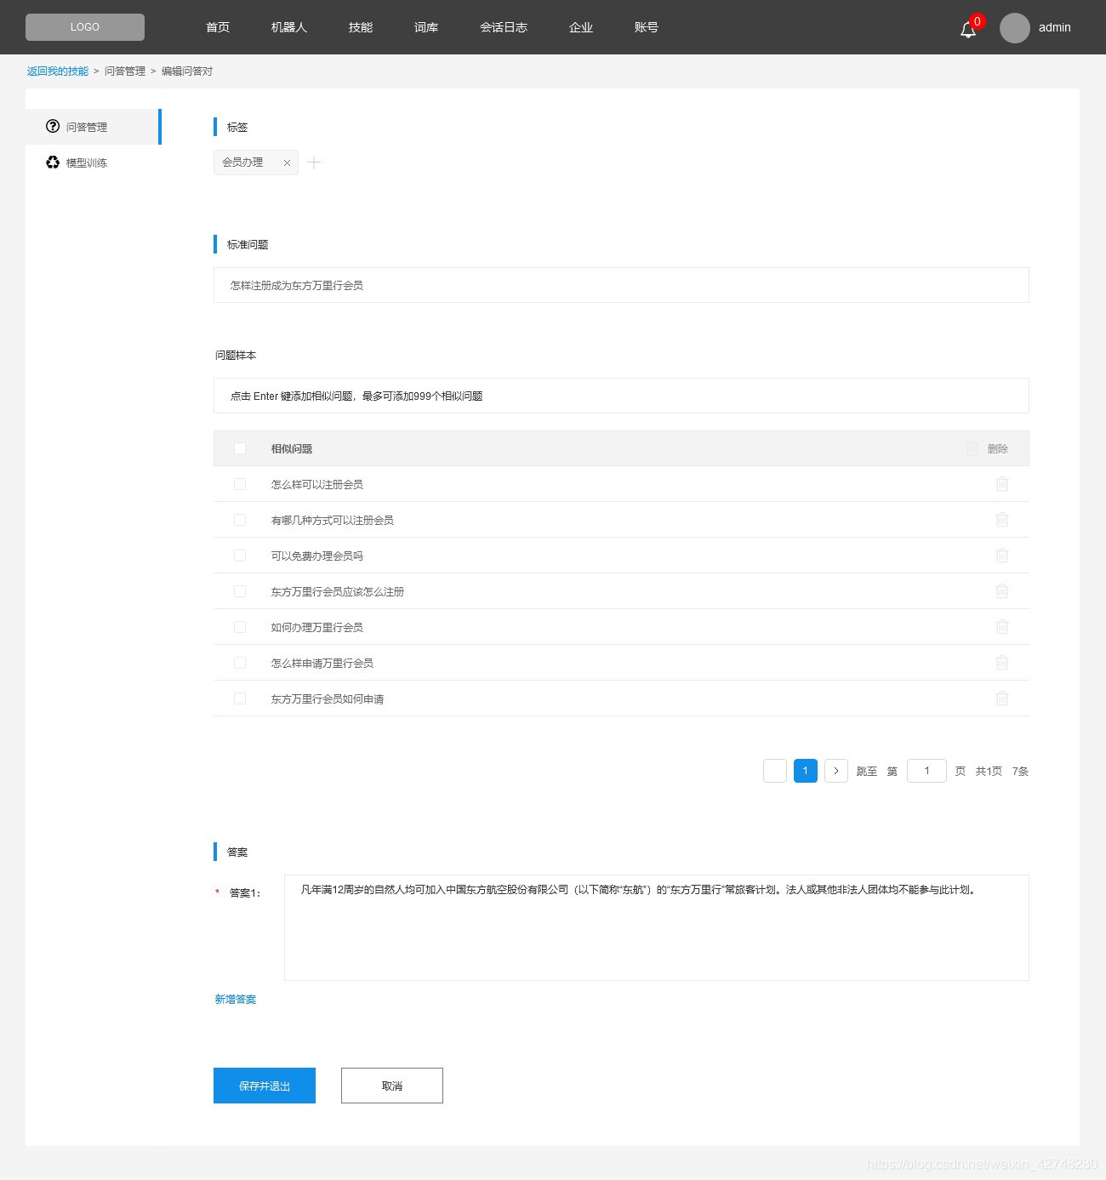Delete row 有哪几种方式可以注册会员 via its trash icon
Viewport: 1106px width, 1180px height.
[1002, 520]
